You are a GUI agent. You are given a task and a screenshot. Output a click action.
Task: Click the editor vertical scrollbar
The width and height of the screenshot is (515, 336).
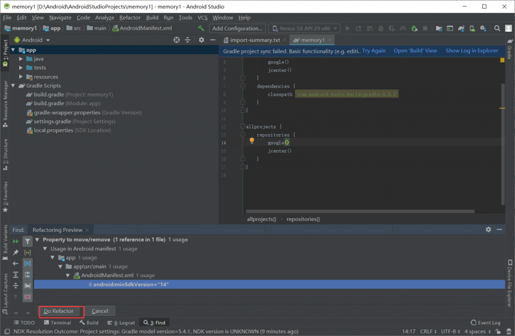[502, 144]
